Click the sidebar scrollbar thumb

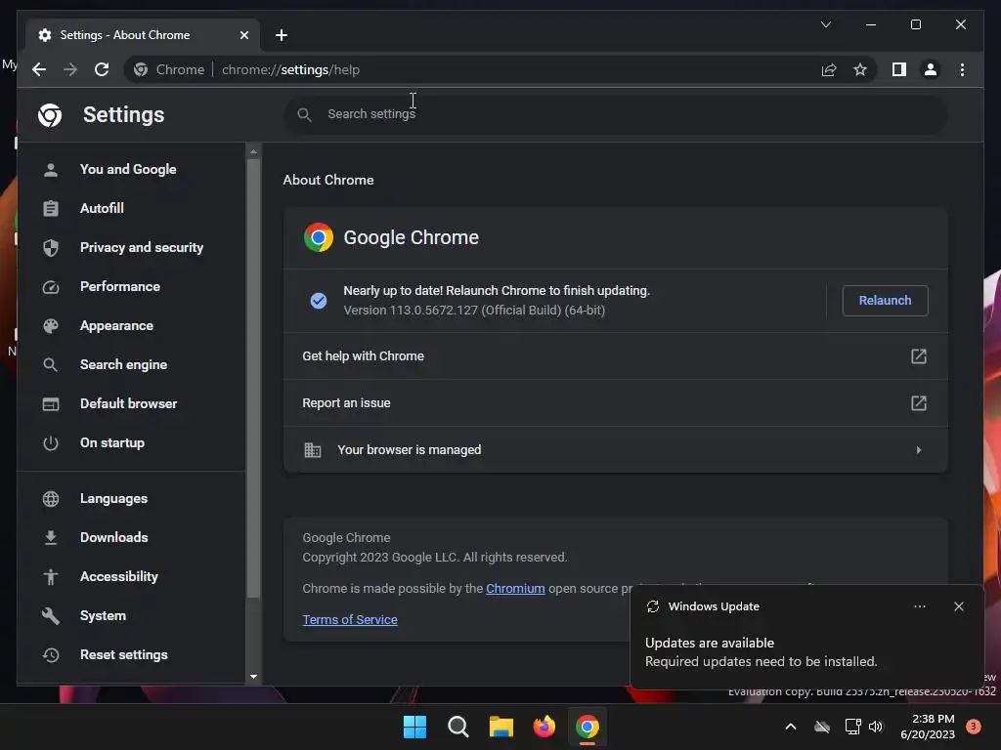pyautogui.click(x=253, y=379)
